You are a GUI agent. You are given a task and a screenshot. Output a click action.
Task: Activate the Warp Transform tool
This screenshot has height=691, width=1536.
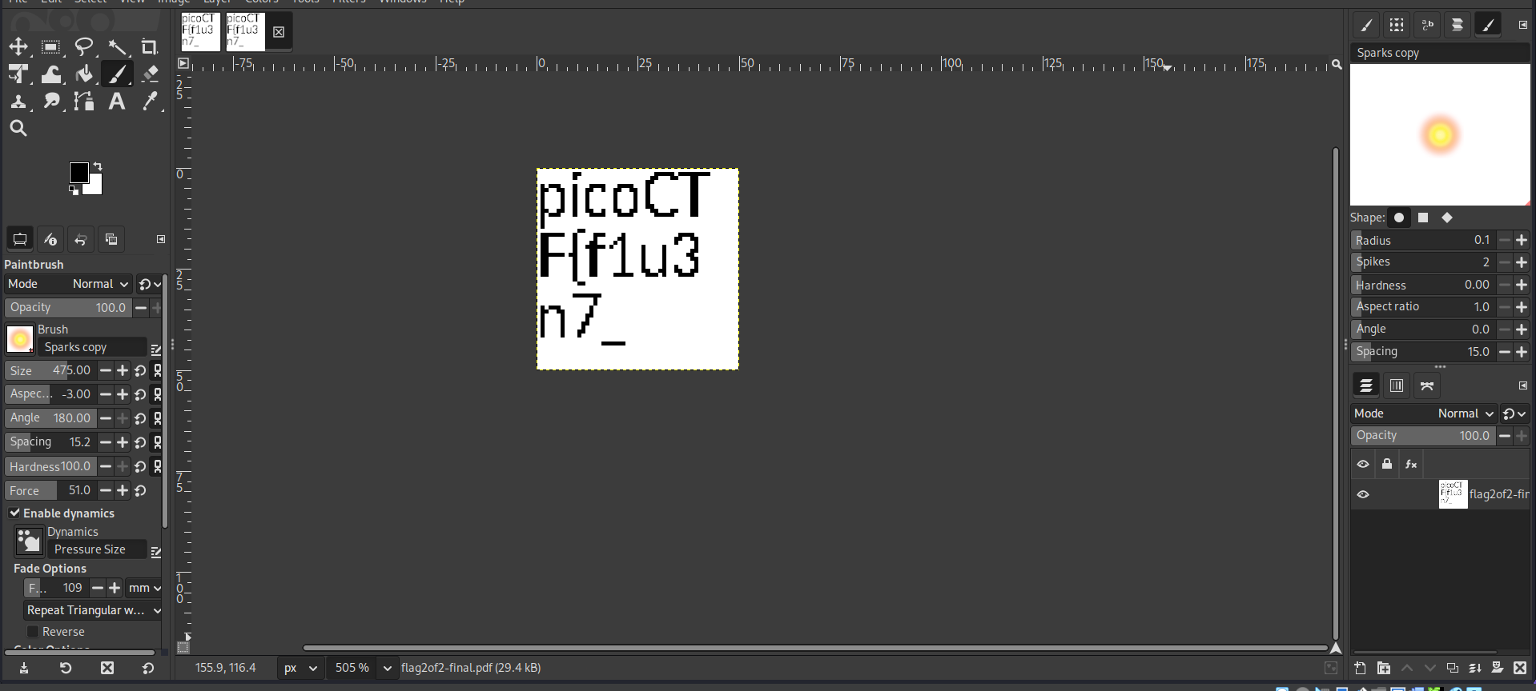point(51,74)
